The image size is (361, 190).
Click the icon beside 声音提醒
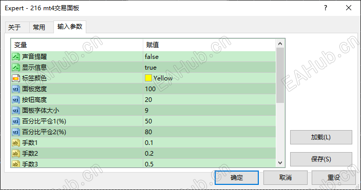(16, 56)
